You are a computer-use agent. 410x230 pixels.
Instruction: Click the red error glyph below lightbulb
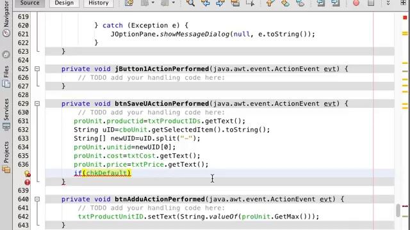27,182
